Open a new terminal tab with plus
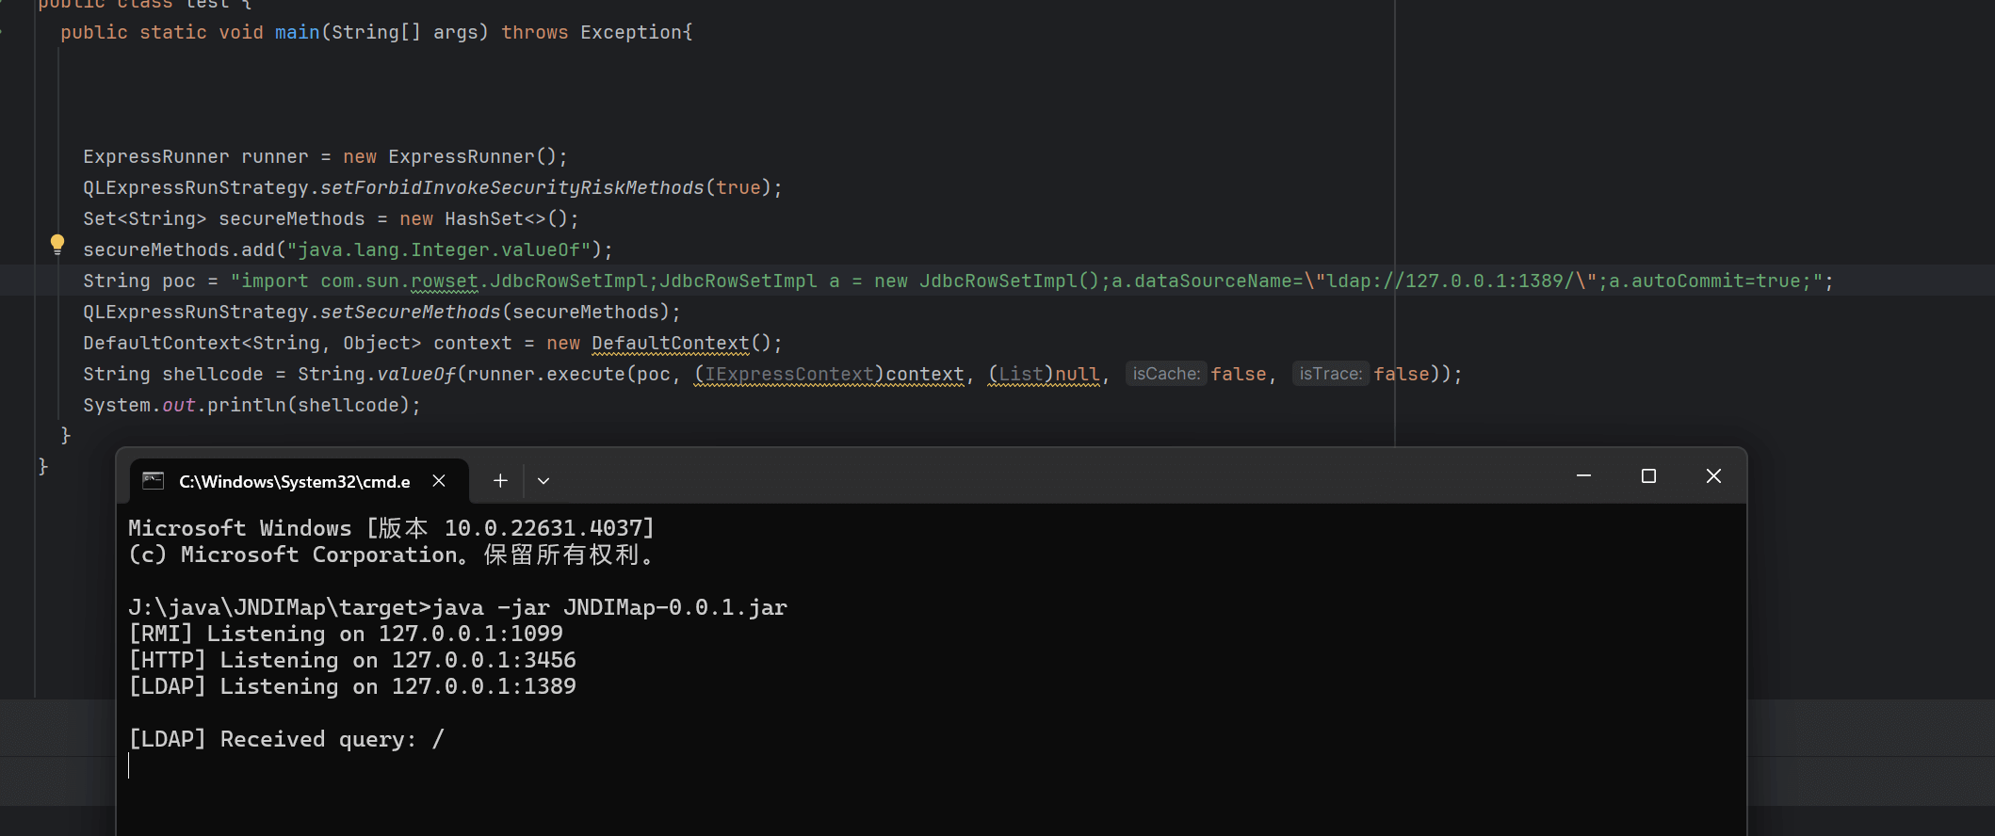 (500, 481)
